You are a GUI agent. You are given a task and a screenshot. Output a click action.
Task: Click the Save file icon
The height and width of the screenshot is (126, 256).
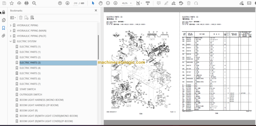pyautogui.click(x=4, y=3)
